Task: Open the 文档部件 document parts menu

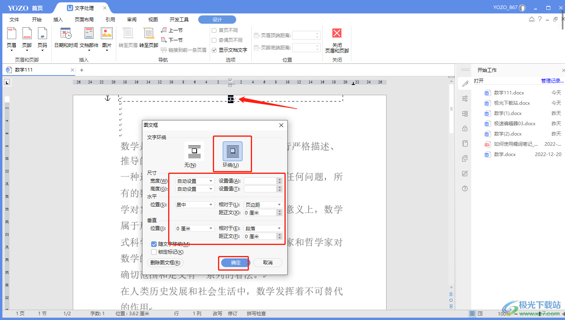Action: point(89,38)
